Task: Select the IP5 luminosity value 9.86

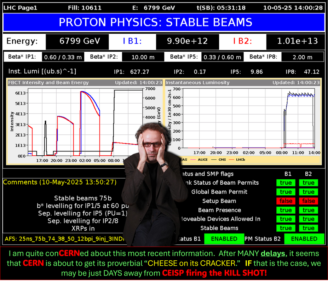Action: 257,72
